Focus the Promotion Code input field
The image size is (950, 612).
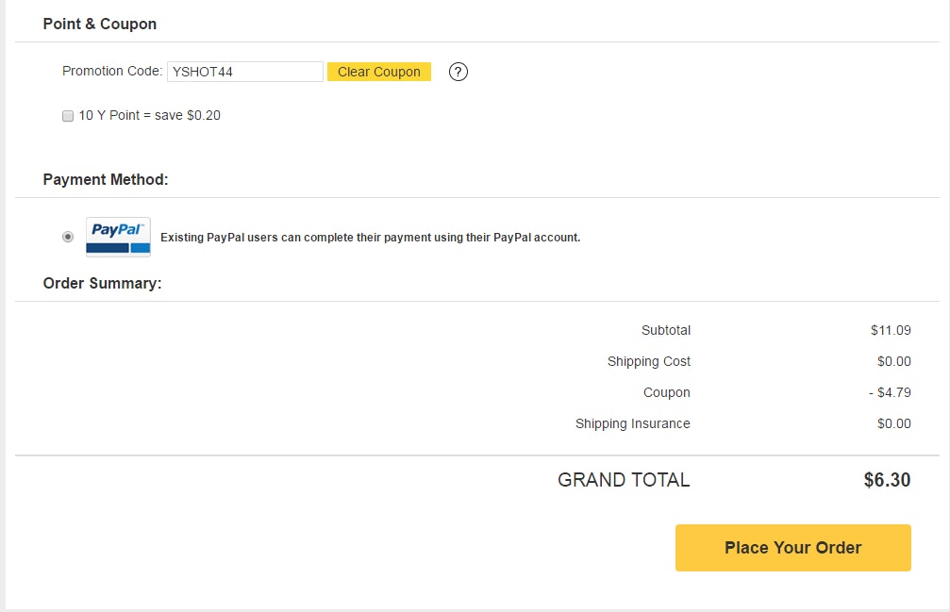[245, 72]
